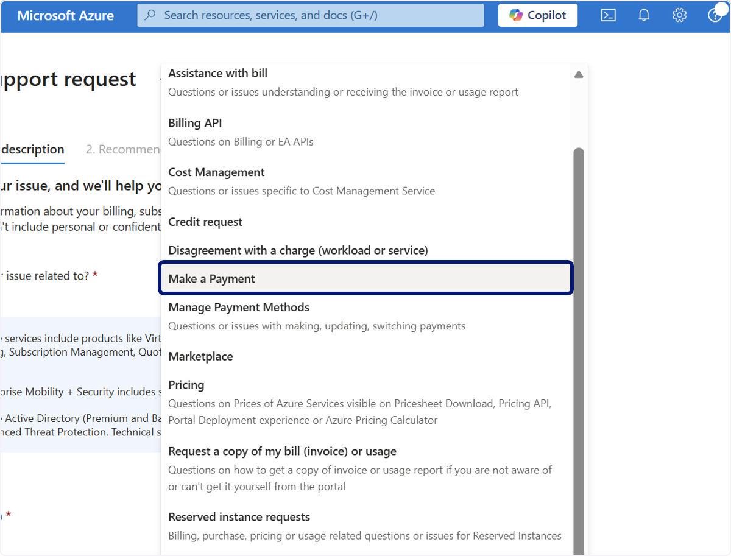Screen dimensions: 731x556
Task: Click the support request page heading
Action: coord(68,79)
